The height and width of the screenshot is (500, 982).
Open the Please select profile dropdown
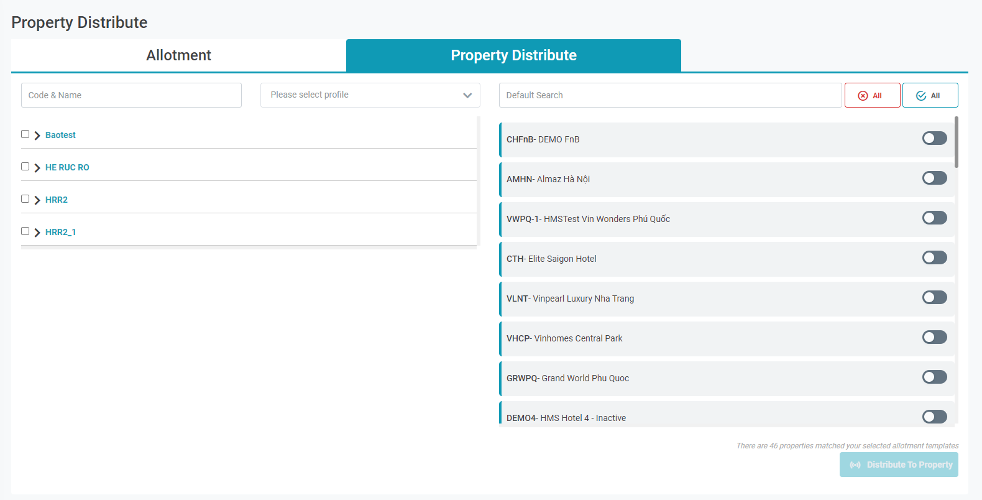[370, 95]
